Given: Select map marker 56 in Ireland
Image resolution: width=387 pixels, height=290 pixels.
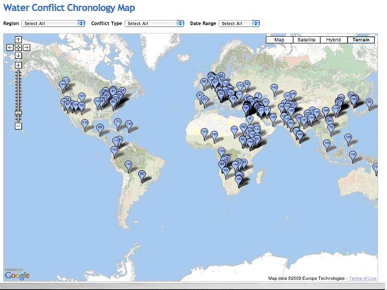Looking at the screenshot, I should tap(204, 83).
